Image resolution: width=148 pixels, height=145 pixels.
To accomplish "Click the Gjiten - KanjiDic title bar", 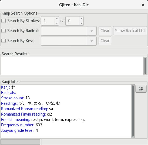I will (x=74, y=5).
